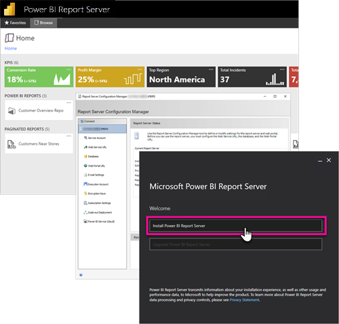The height and width of the screenshot is (324, 339).
Task: Open the ellipsis menu on Total Incidents tile
Action: 282,69
